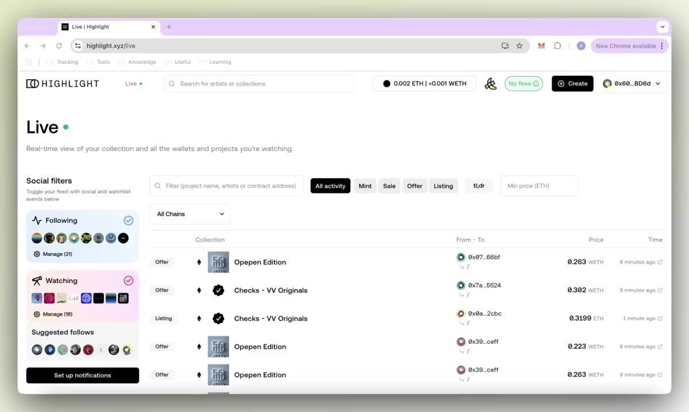Click first project thumbnail in Watching list
Screen dimensions: 689x412
(37, 298)
